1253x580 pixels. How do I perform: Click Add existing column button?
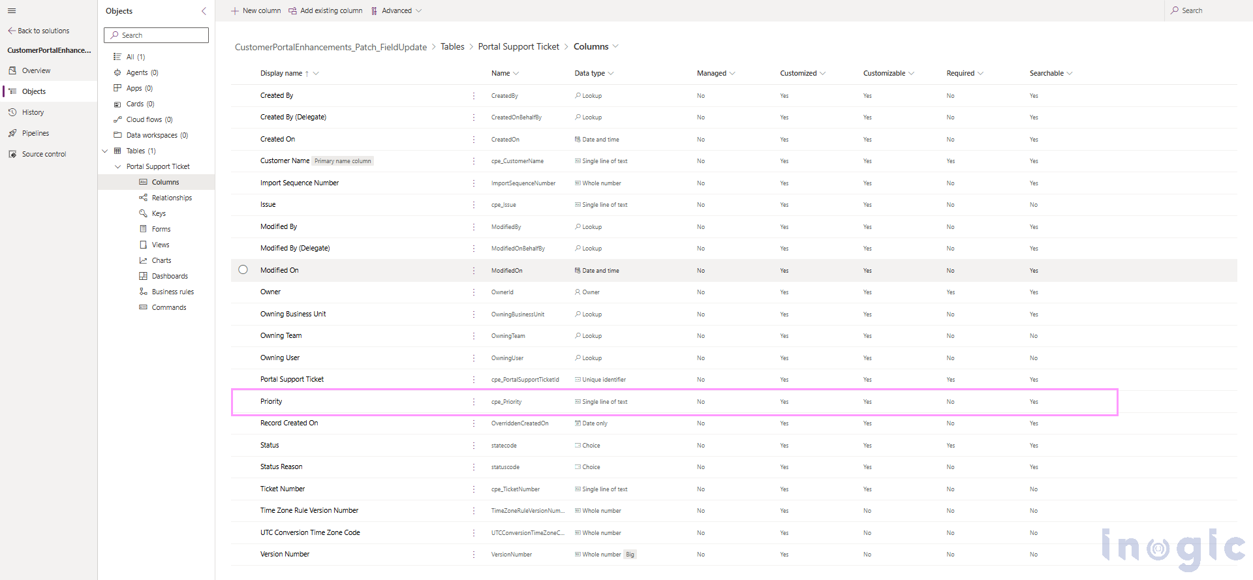point(326,10)
